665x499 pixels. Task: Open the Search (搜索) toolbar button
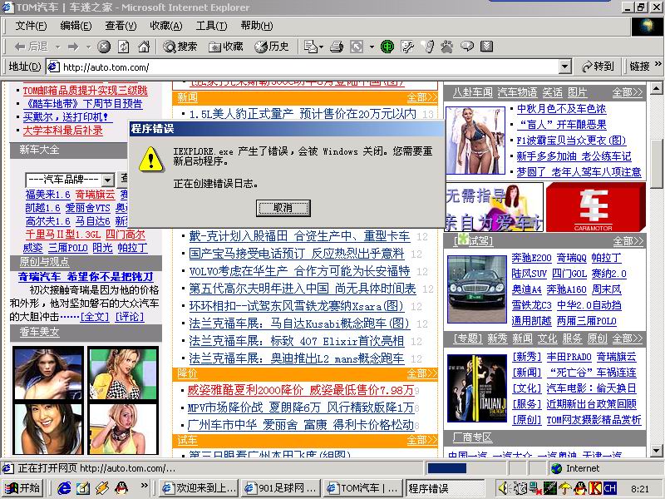coord(180,47)
